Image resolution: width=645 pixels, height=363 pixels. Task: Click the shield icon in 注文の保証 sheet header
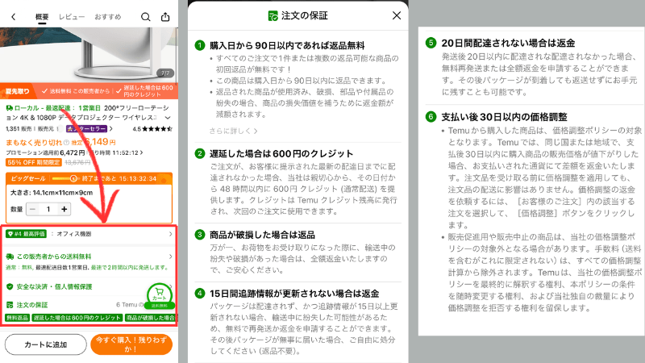click(x=273, y=15)
